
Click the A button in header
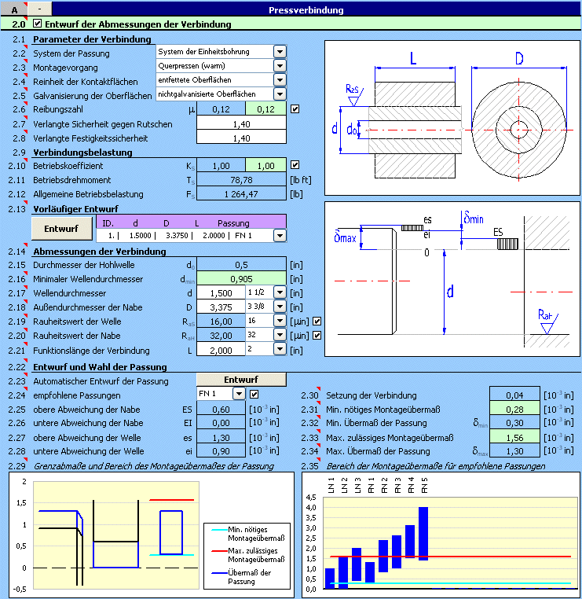[x=14, y=9]
